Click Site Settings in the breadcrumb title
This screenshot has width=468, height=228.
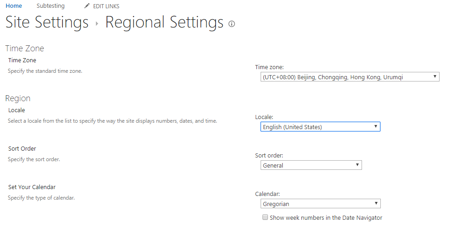pyautogui.click(x=47, y=22)
